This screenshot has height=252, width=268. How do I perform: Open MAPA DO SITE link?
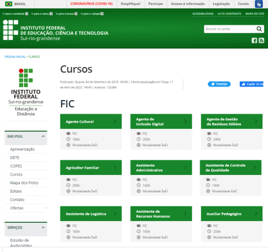pyautogui.click(x=254, y=13)
